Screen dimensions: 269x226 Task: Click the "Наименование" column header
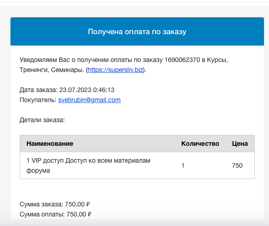pyautogui.click(x=50, y=144)
